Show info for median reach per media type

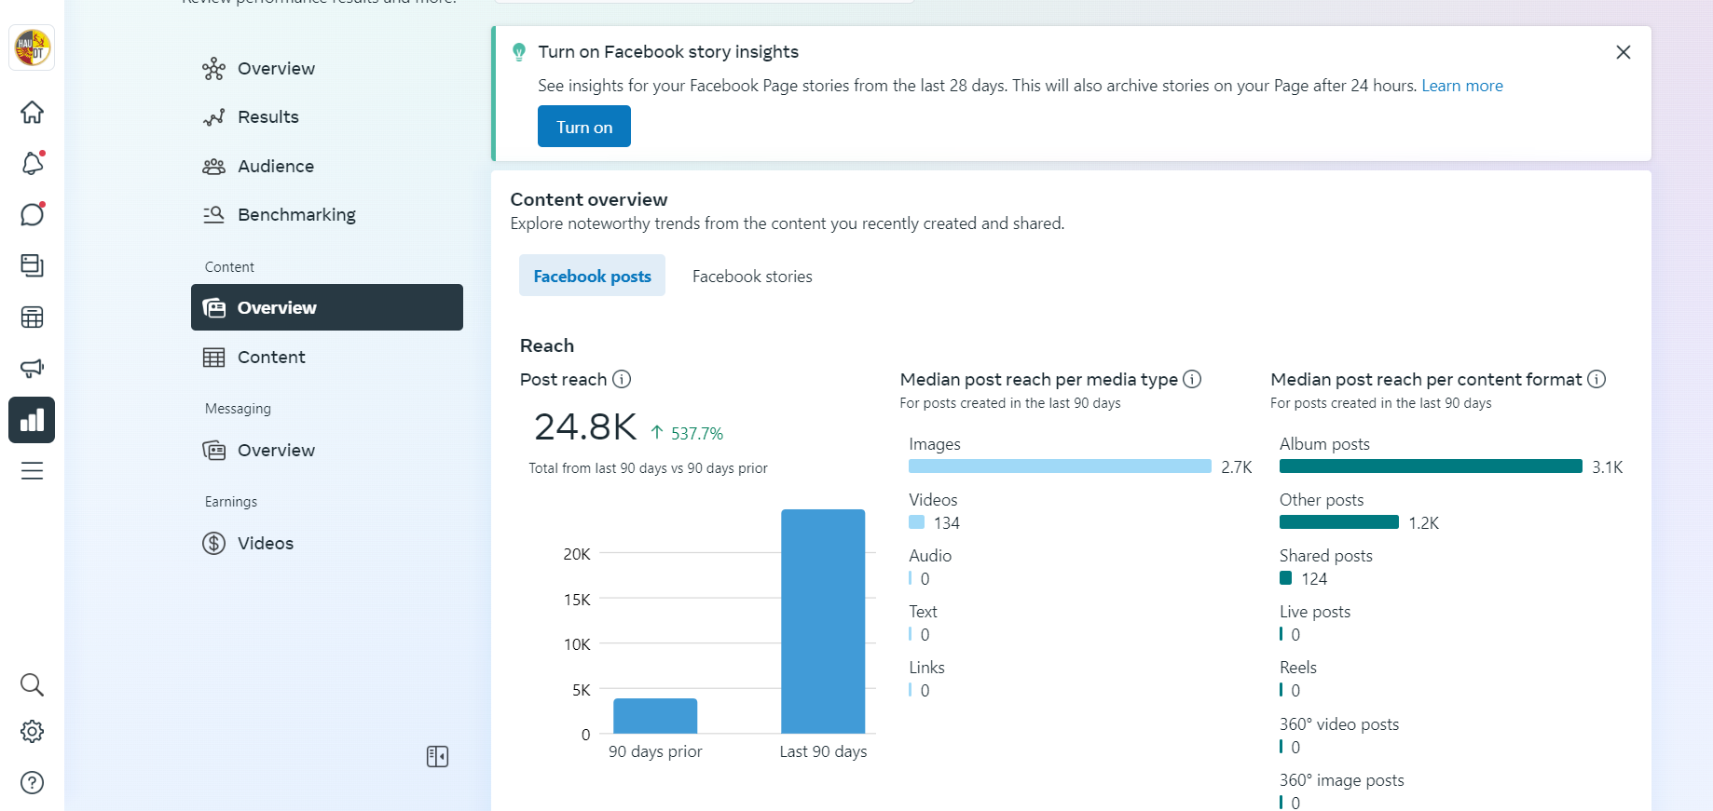tap(1192, 379)
